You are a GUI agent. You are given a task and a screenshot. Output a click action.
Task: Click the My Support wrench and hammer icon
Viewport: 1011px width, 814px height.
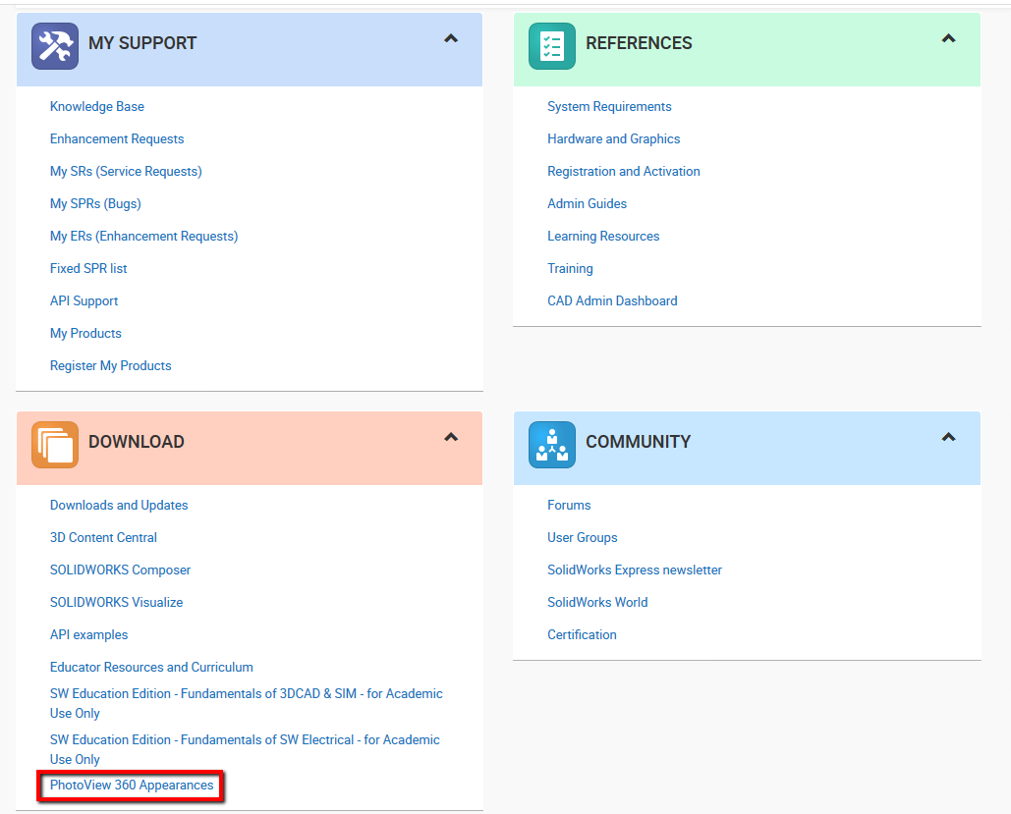click(55, 46)
